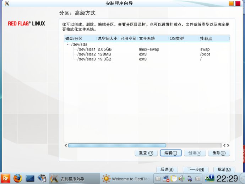Click the right arrow of horizontal scrollbar
This screenshot has height=184, width=245.
click(228, 145)
